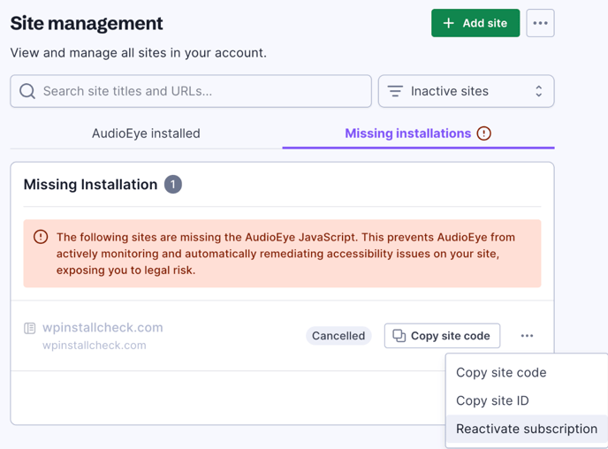The height and width of the screenshot is (449, 608).
Task: Click the search magnifier icon
Action: point(27,91)
